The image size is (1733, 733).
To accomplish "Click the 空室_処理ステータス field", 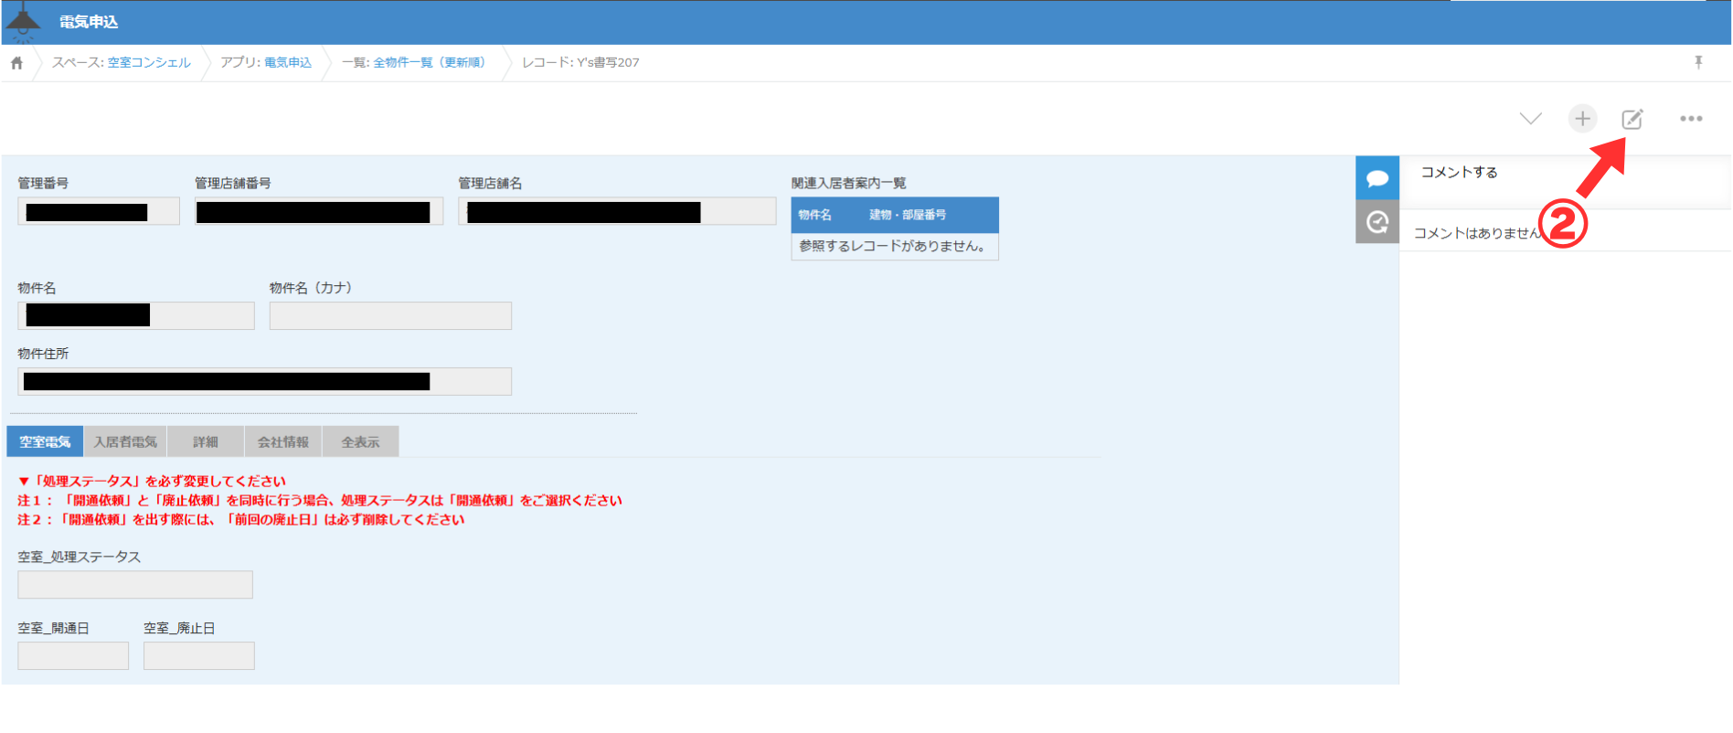I will click(x=135, y=585).
